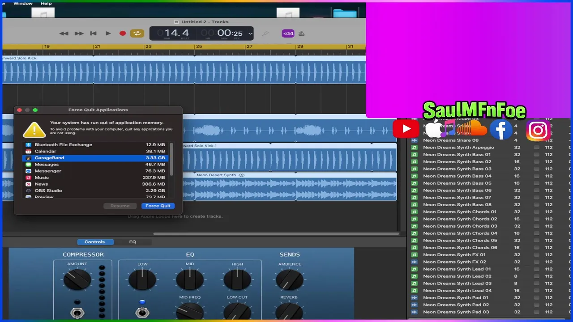Select GarageBand row in Force Quit list
The height and width of the screenshot is (322, 573).
[96, 158]
